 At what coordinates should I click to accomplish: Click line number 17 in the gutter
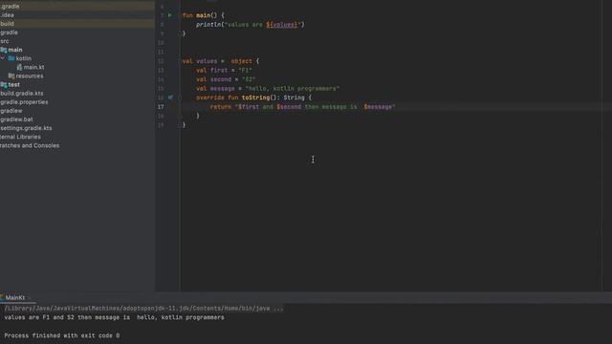click(161, 107)
